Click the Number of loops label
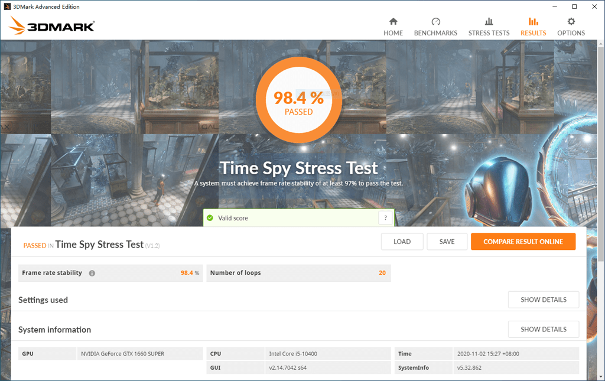This screenshot has height=381, width=605. (235, 273)
